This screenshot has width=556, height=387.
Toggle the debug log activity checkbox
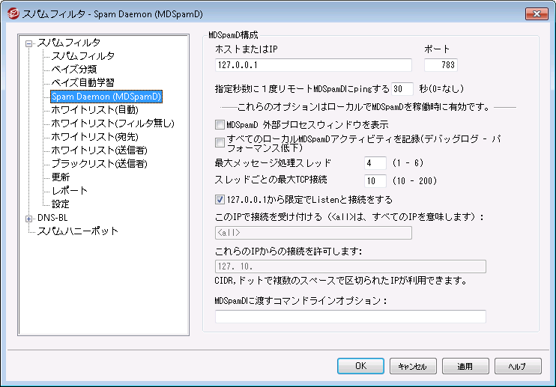(x=220, y=142)
